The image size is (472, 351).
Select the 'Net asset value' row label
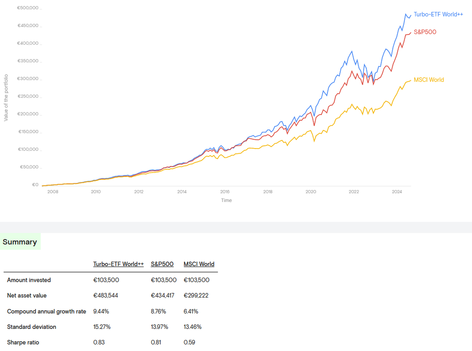pos(27,296)
